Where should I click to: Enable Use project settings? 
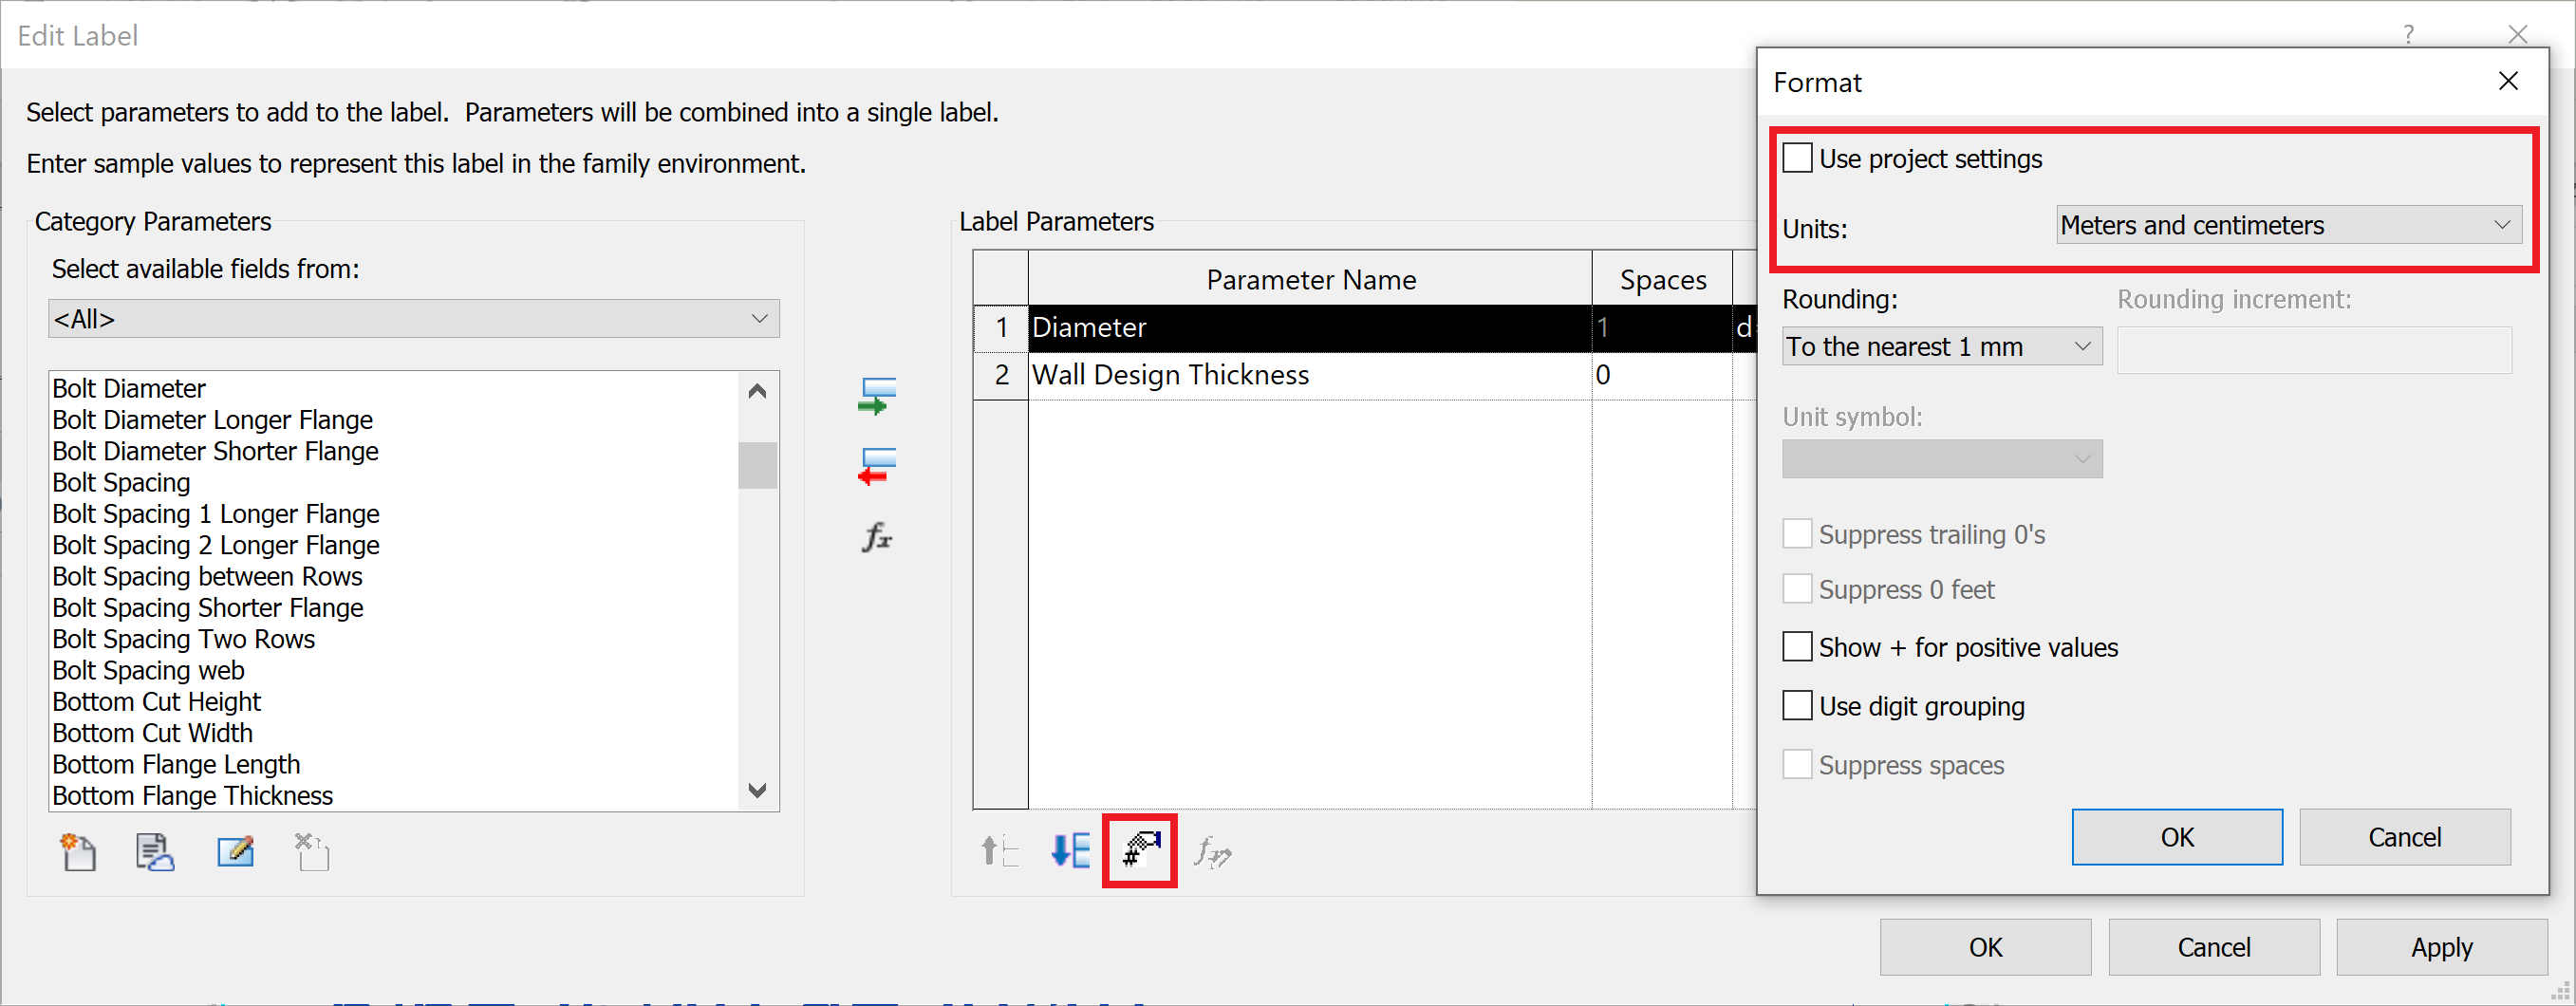1797,157
